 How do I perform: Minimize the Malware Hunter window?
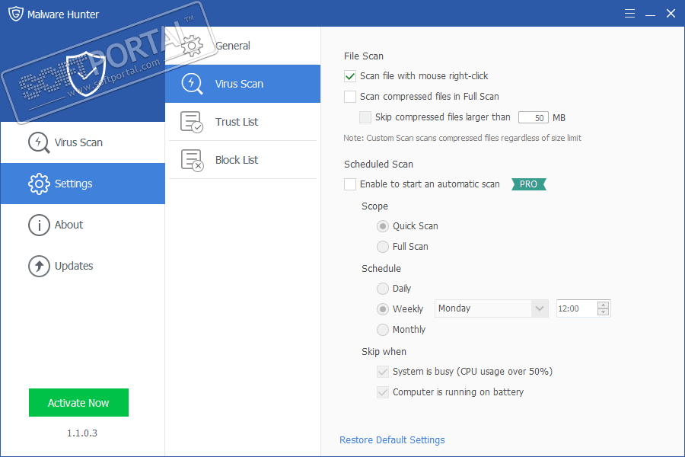click(x=650, y=14)
